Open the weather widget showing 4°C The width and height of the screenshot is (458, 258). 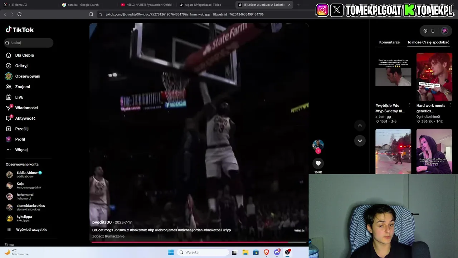click(17, 252)
